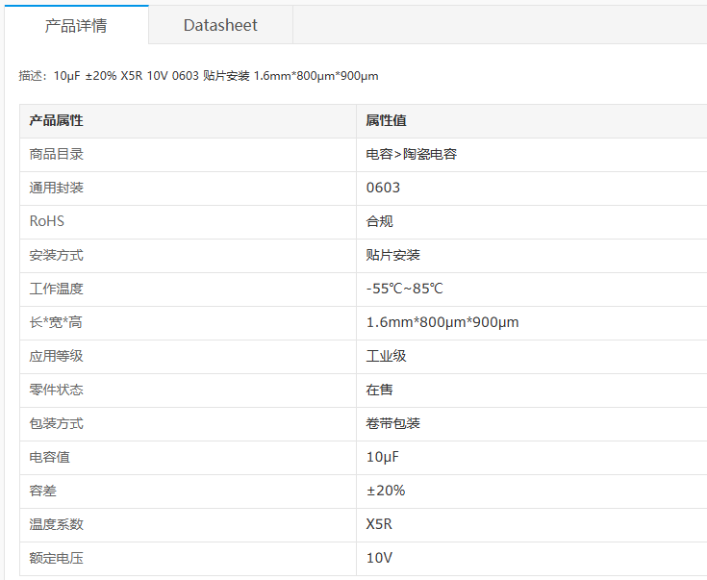Select the 长*宽*高 label
This screenshot has width=707, height=580.
pyautogui.click(x=56, y=322)
